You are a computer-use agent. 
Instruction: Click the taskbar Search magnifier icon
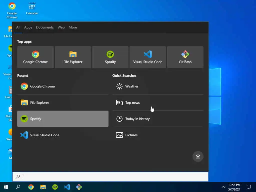pyautogui.click(x=18, y=187)
